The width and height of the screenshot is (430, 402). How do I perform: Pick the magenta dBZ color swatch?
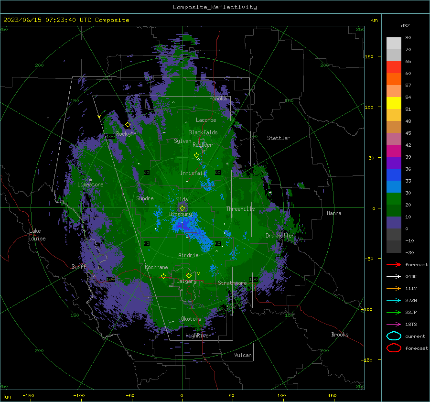(394, 151)
